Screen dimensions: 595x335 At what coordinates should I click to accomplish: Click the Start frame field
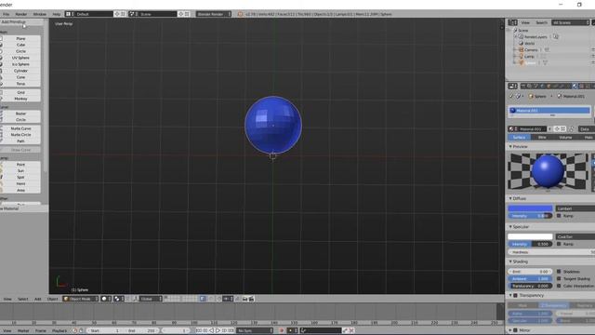pos(105,331)
